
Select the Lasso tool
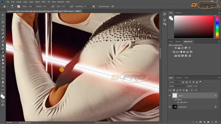click(3, 22)
